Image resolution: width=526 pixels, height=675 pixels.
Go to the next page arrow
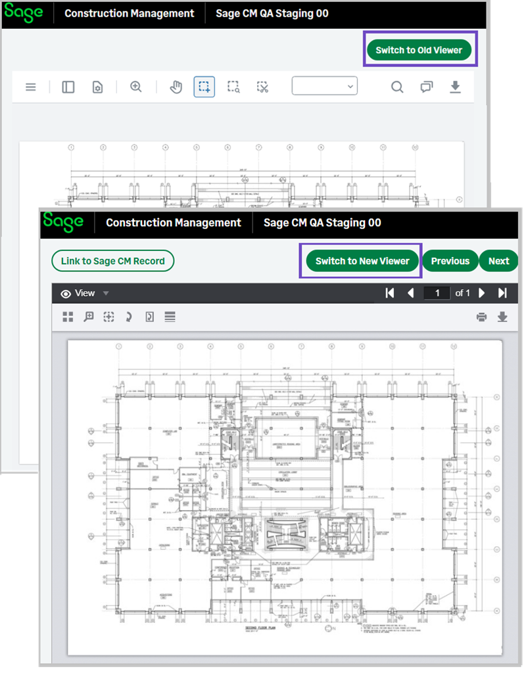click(482, 293)
